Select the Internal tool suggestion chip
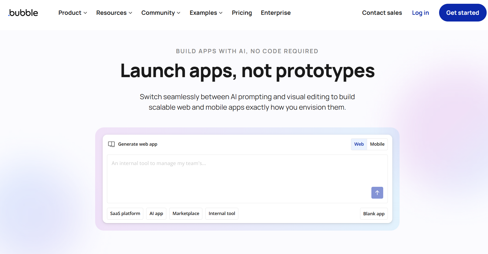Image resolution: width=488 pixels, height=254 pixels. click(x=222, y=214)
